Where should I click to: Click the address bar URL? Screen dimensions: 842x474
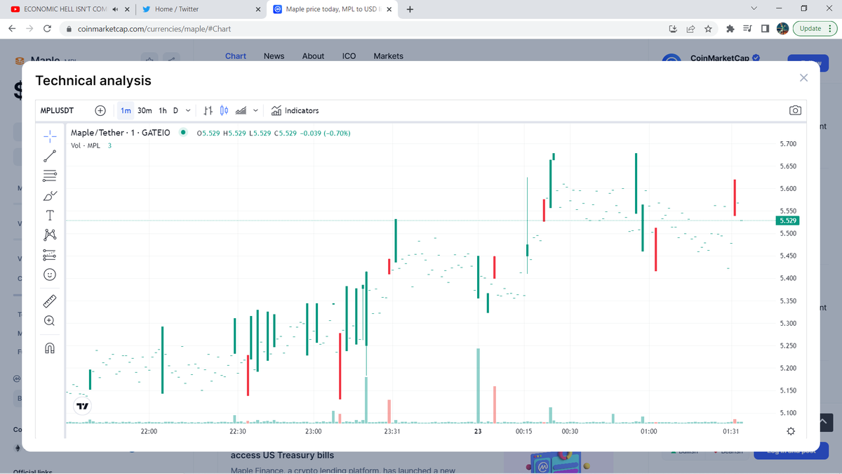point(154,29)
